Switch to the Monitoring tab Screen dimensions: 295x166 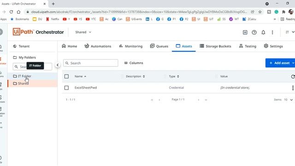[131, 46]
